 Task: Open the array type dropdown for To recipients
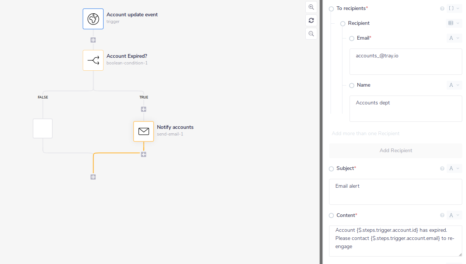454,8
